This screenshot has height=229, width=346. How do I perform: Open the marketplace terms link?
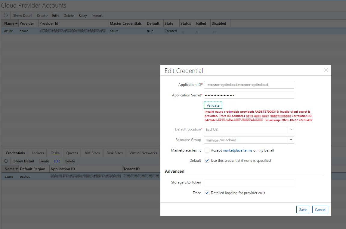tap(237, 150)
